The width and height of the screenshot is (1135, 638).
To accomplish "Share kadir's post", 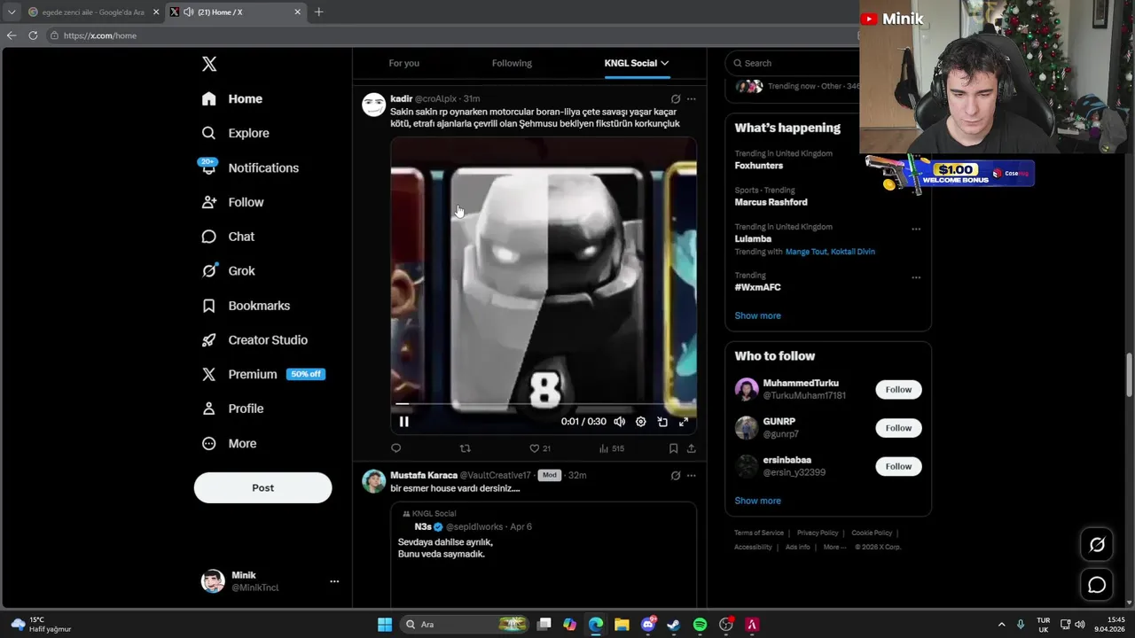I will (x=692, y=448).
